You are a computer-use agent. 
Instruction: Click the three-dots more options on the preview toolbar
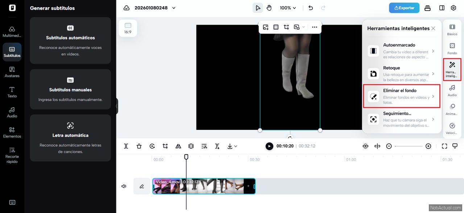(314, 27)
